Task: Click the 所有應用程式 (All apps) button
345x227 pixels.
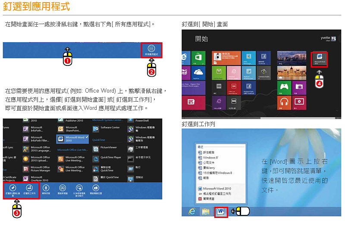Action: point(151,50)
